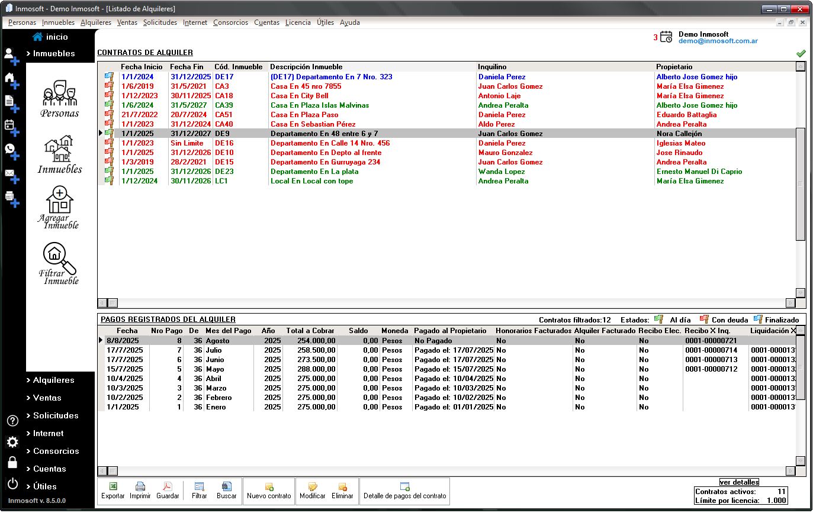Image resolution: width=813 pixels, height=513 pixels.
Task: Click the add email envelope sidebar icon
Action: click(x=12, y=175)
